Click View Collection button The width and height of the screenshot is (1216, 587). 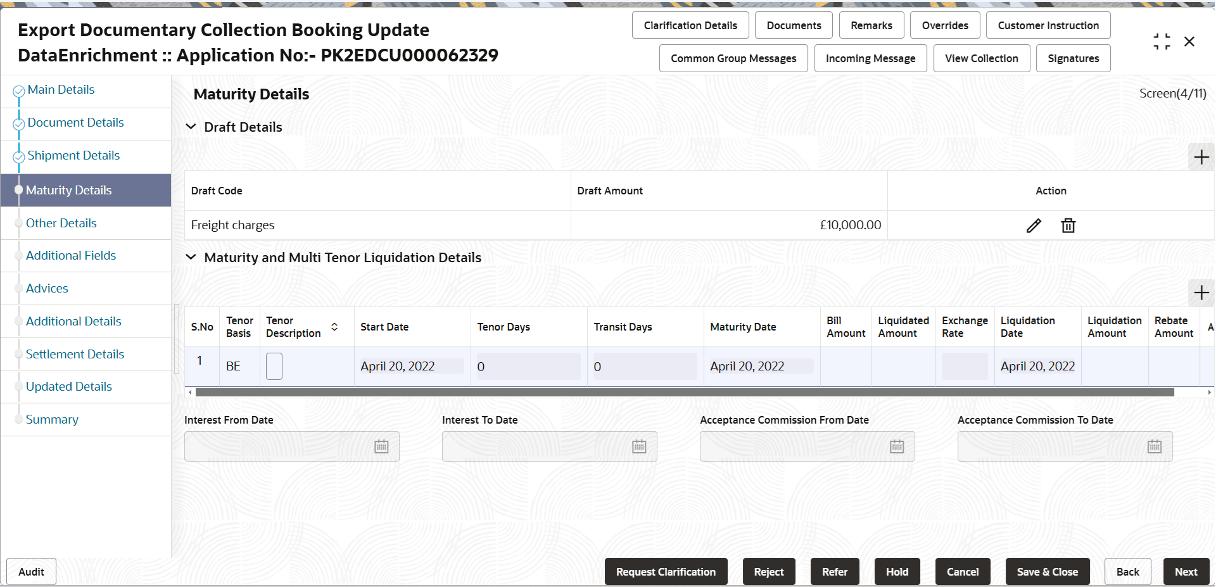click(982, 58)
